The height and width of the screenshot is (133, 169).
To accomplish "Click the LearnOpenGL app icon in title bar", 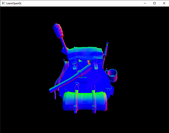I will click(3, 3).
